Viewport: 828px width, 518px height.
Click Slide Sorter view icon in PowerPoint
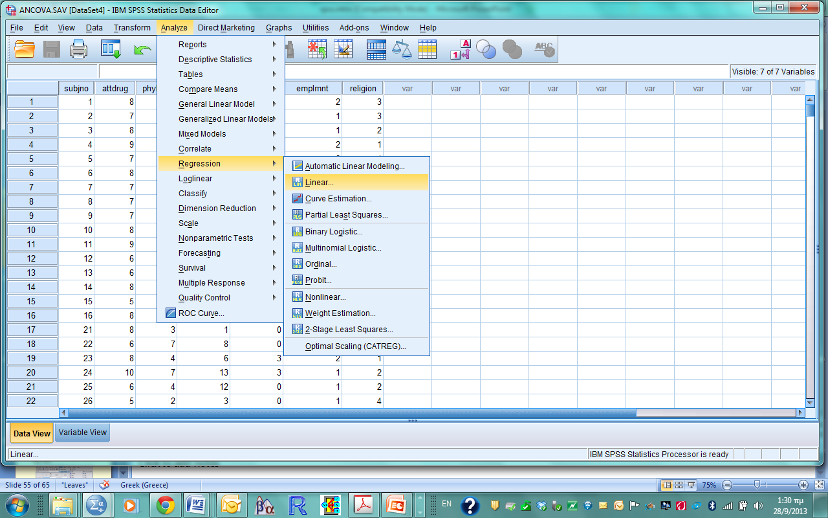pyautogui.click(x=679, y=485)
